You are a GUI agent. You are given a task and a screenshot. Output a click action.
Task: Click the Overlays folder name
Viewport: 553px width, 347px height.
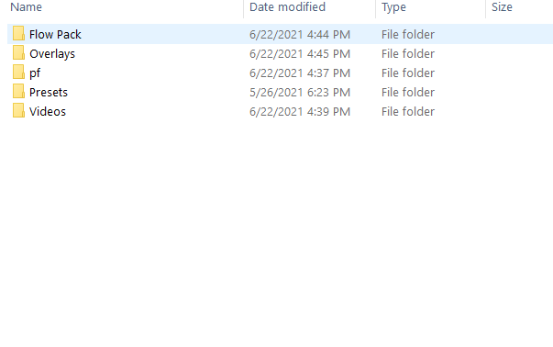click(x=52, y=53)
